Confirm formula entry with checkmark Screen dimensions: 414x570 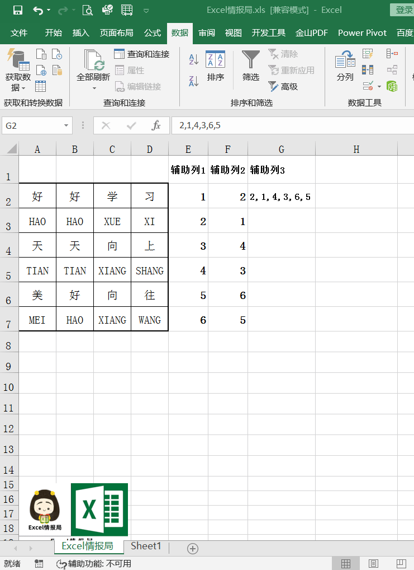(131, 126)
